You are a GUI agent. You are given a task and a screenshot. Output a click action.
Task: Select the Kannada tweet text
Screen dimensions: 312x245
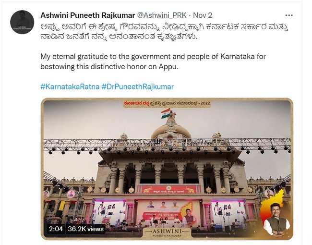(x=164, y=32)
